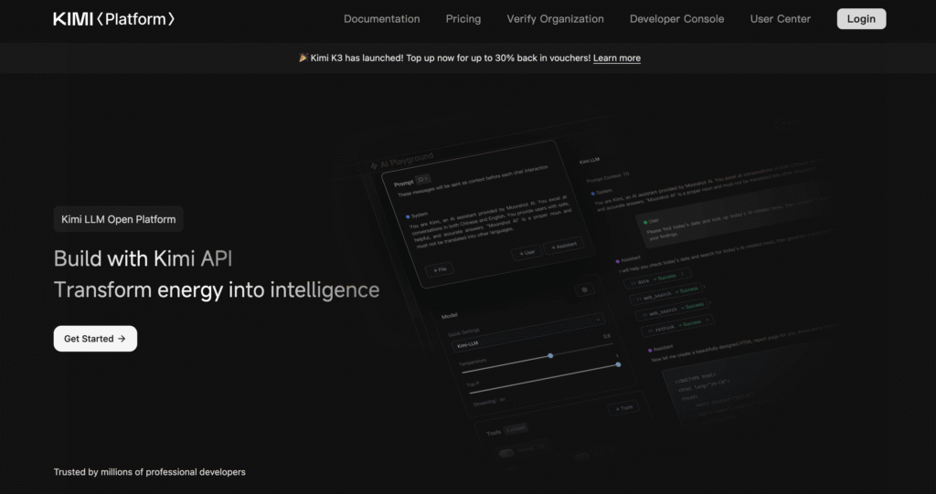Toggle the faint switch under the Tools section
Screen dimensions: 936x494
pyautogui.click(x=506, y=454)
